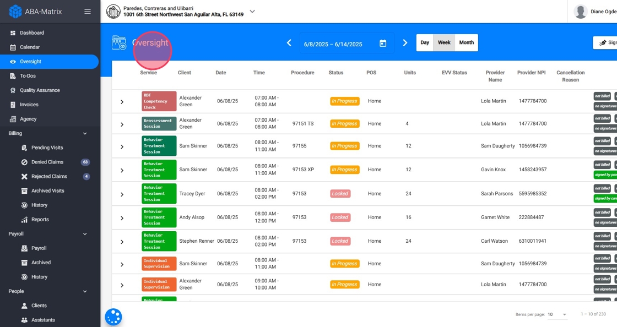Open Pending Visits under Billing
The height and width of the screenshot is (327, 617).
(47, 148)
